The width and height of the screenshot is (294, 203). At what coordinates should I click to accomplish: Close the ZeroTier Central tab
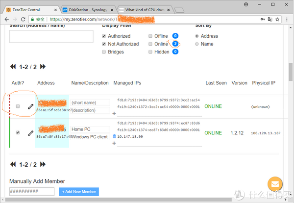pos(55,10)
